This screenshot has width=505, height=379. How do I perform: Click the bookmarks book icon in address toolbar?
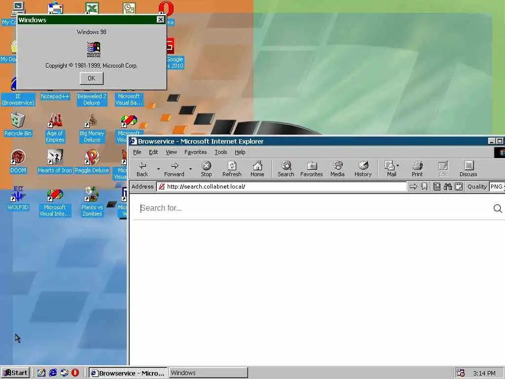(437, 187)
